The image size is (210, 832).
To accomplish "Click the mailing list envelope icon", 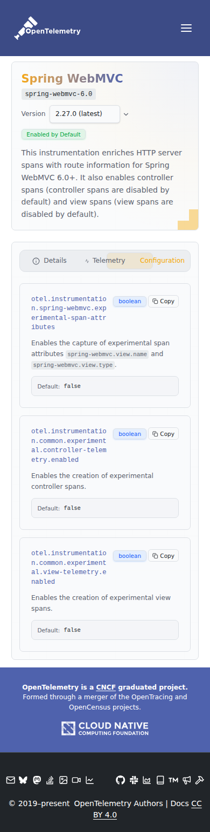I will (x=10, y=780).
